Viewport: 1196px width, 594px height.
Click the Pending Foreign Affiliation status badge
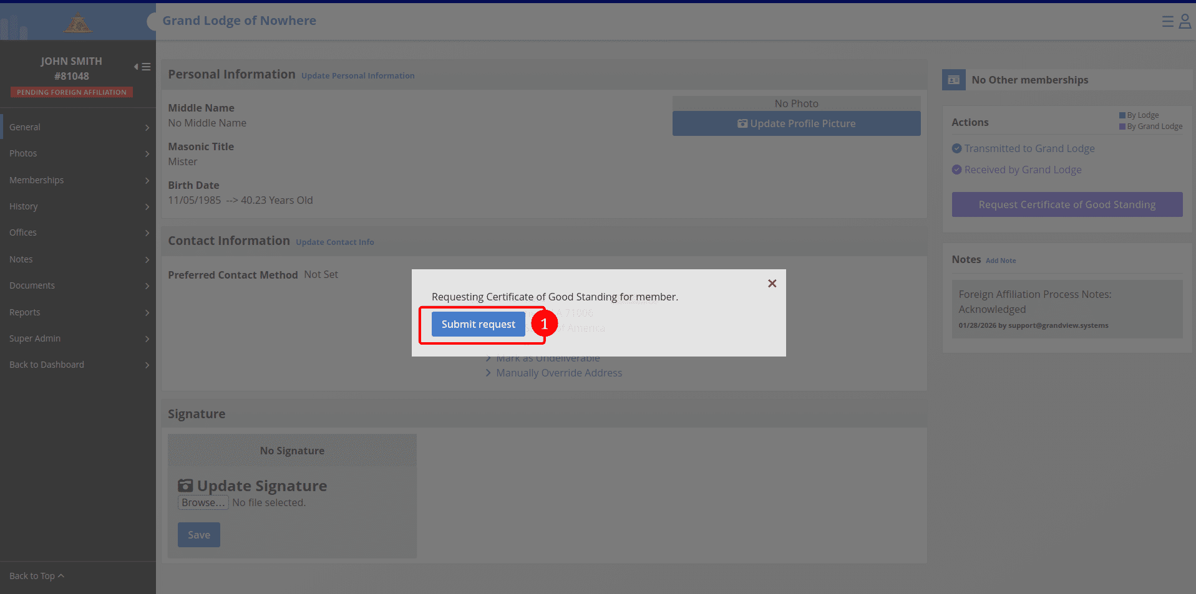pos(72,92)
